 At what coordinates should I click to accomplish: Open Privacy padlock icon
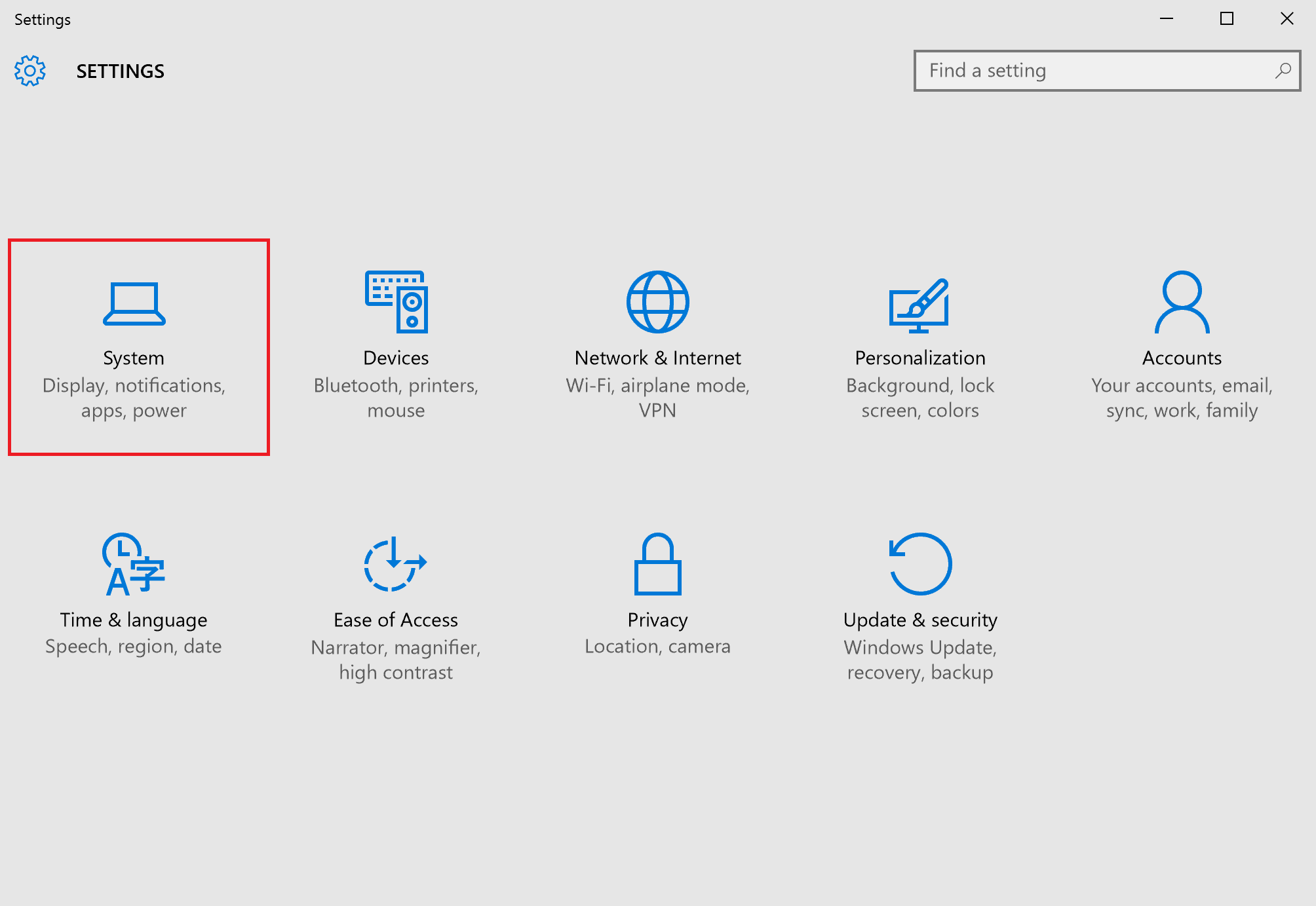coord(658,563)
